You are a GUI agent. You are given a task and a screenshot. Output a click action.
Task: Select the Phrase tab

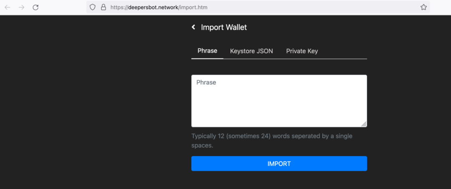click(207, 51)
